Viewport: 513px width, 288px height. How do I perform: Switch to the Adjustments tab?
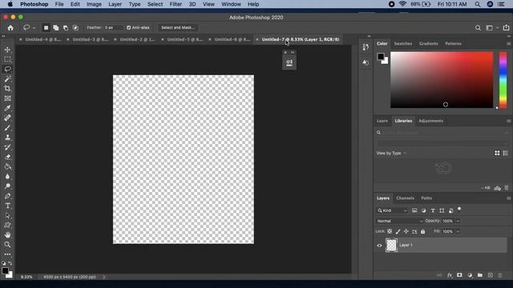431,121
